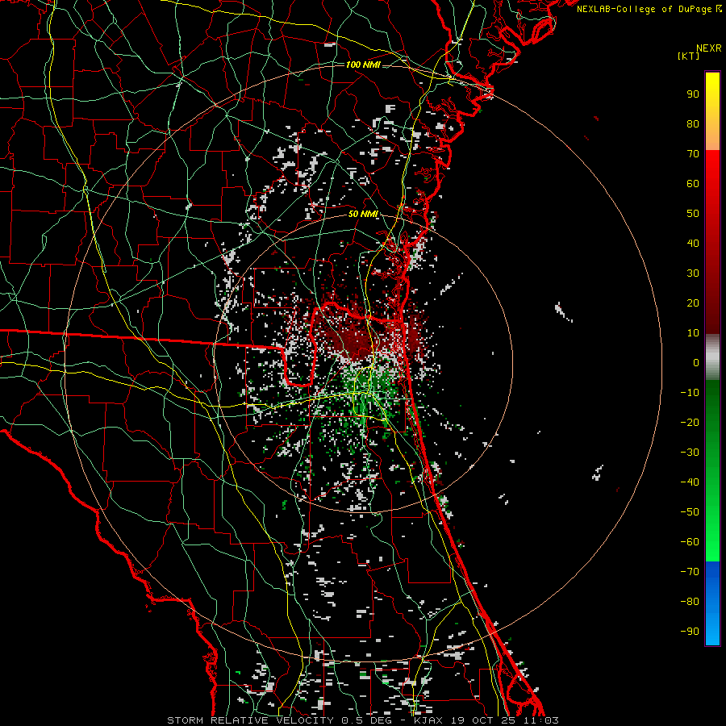
Task: Click the '50 NMI' range ring label
Action: [363, 214]
